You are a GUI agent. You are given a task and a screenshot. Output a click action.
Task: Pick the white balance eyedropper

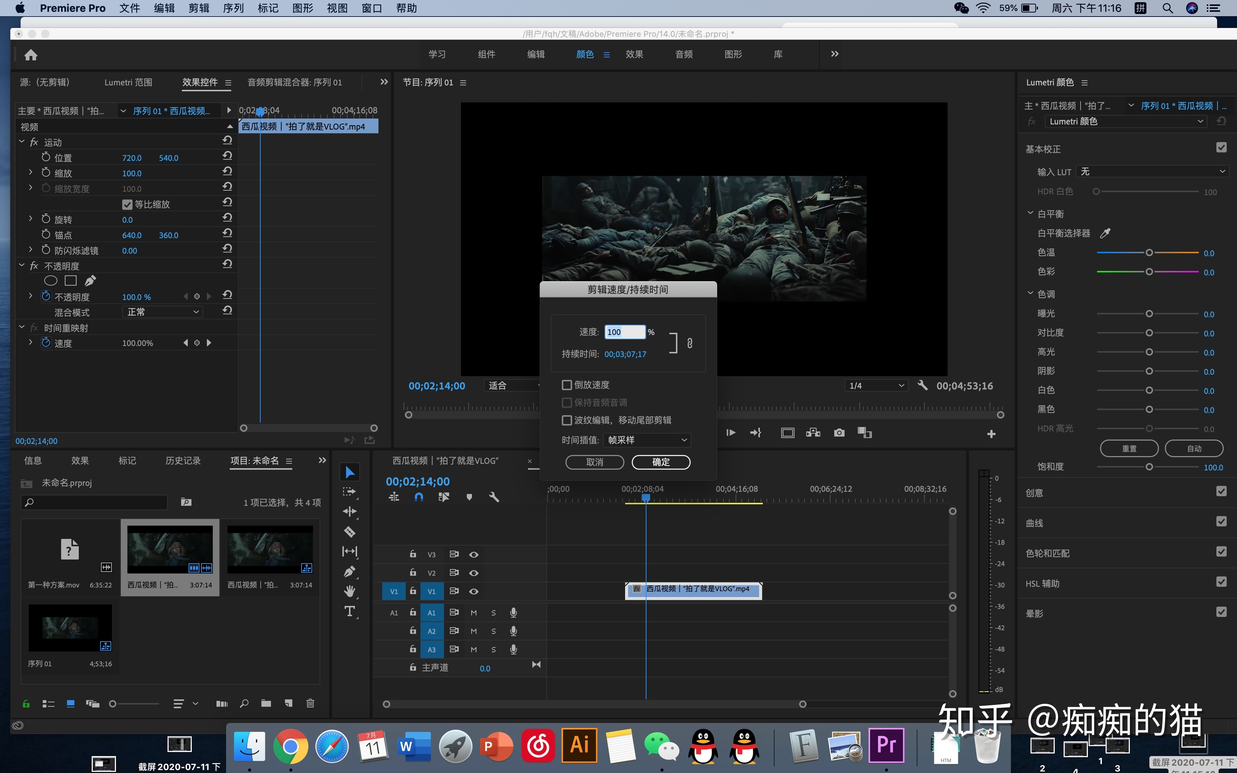pyautogui.click(x=1105, y=233)
